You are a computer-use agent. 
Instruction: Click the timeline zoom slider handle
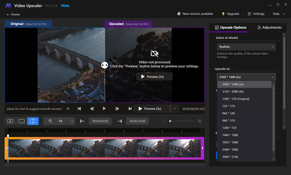click(170, 121)
